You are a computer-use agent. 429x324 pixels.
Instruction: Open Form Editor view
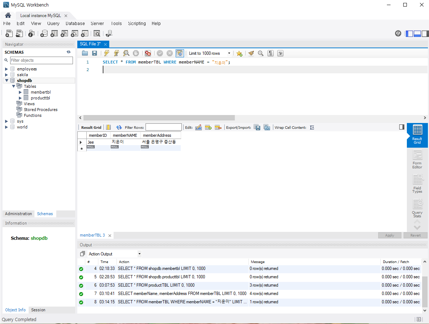click(x=417, y=160)
